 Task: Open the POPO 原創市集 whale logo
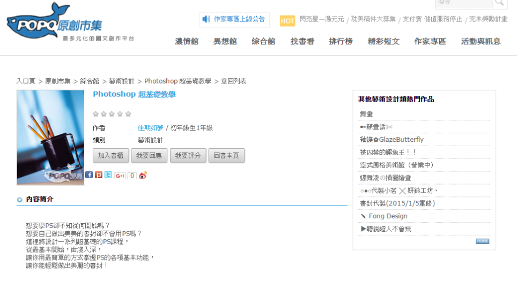(54, 24)
